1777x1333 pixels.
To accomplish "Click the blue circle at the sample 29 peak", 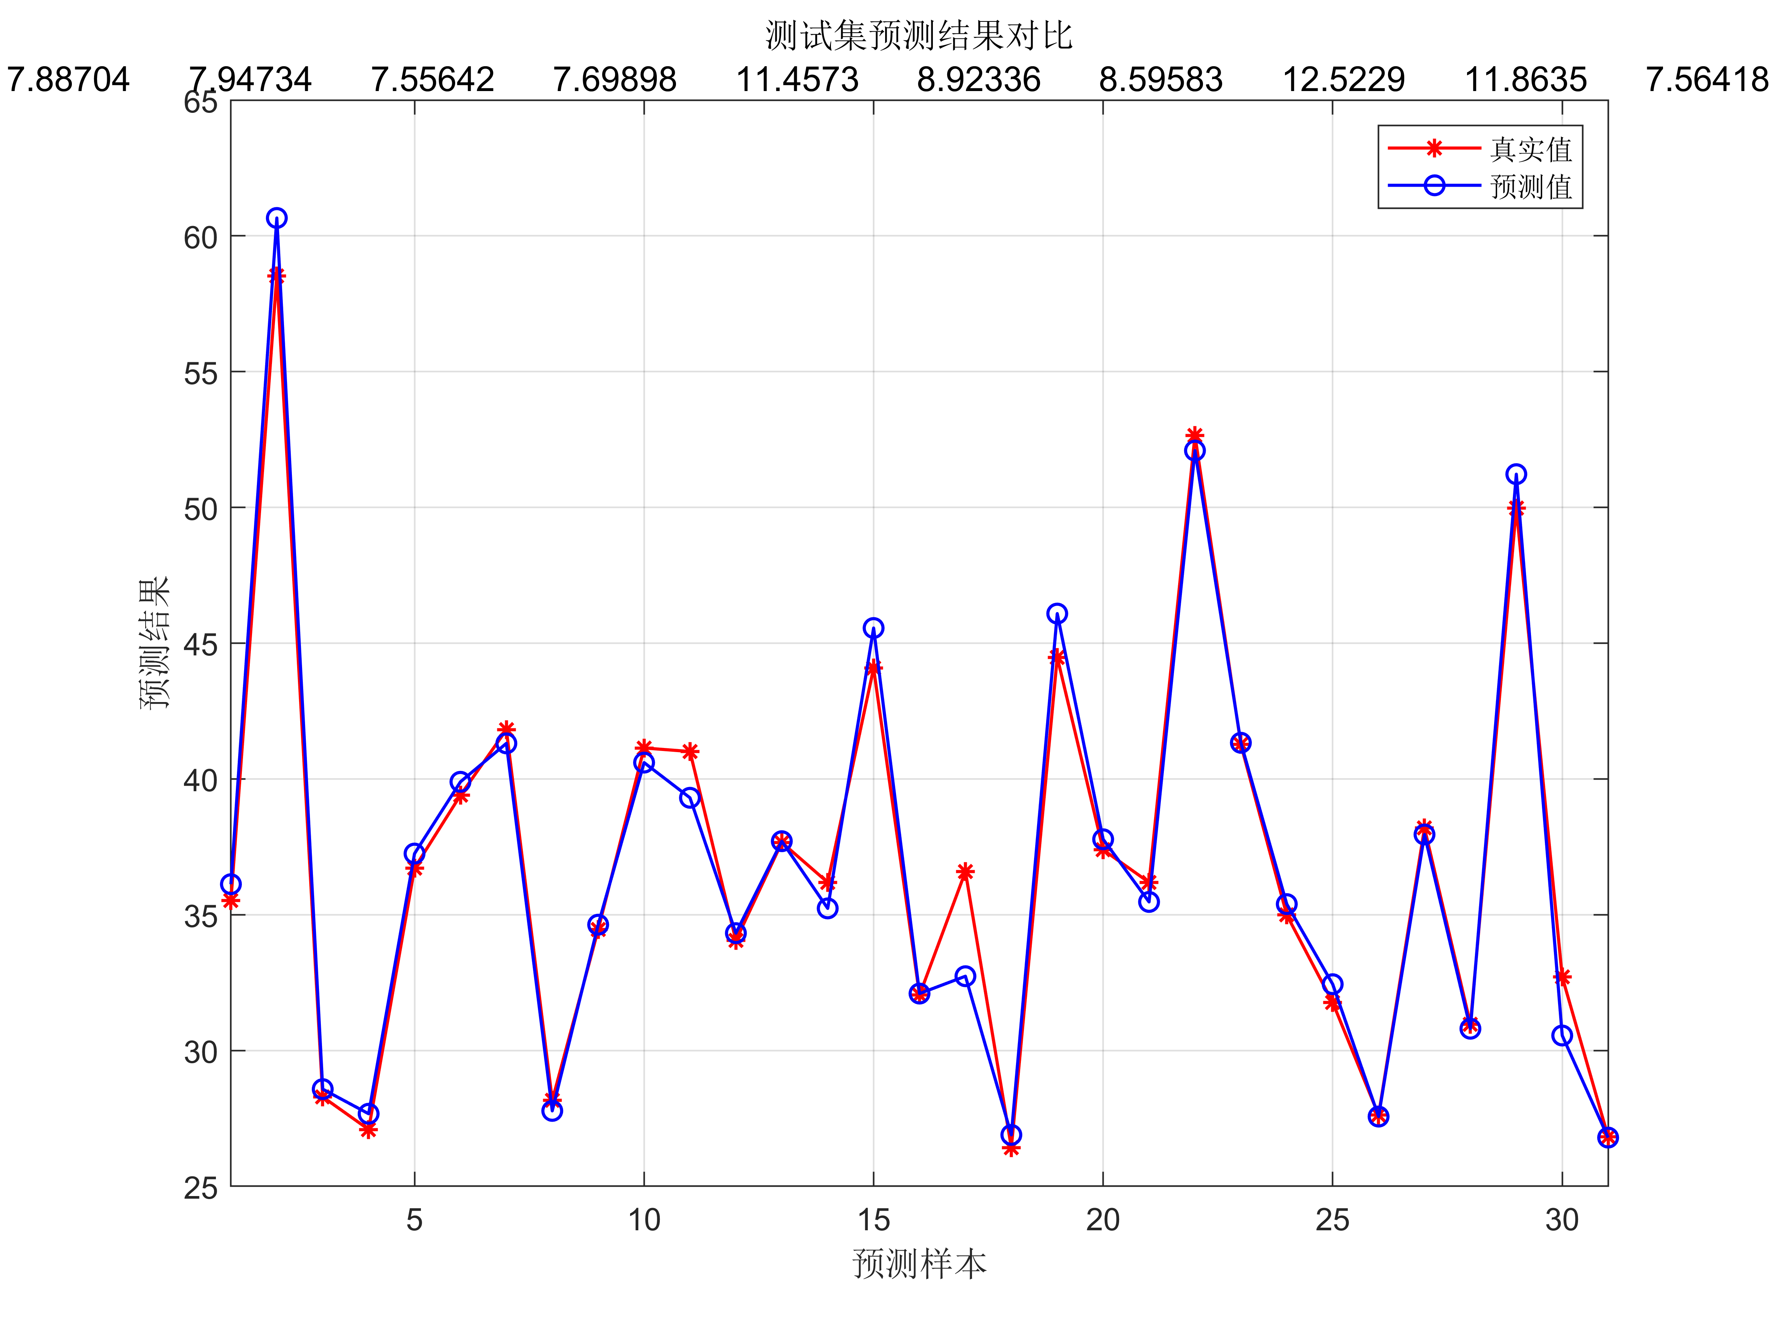I will [1516, 474].
